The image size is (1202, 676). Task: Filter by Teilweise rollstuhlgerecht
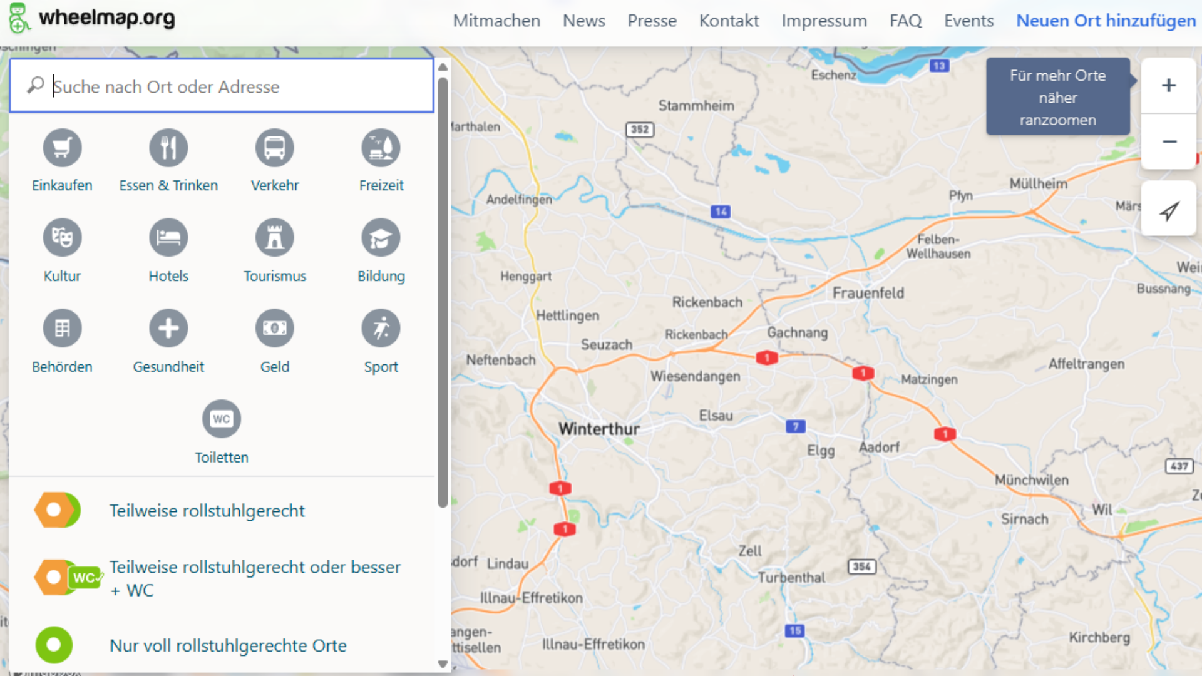coord(222,511)
